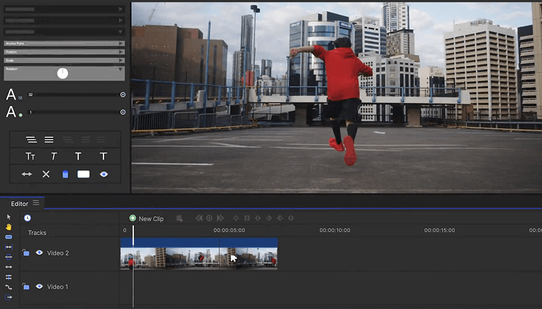Select the plain white double-arrow tool in Editor toolbar
The height and width of the screenshot is (309, 542).
[9, 267]
